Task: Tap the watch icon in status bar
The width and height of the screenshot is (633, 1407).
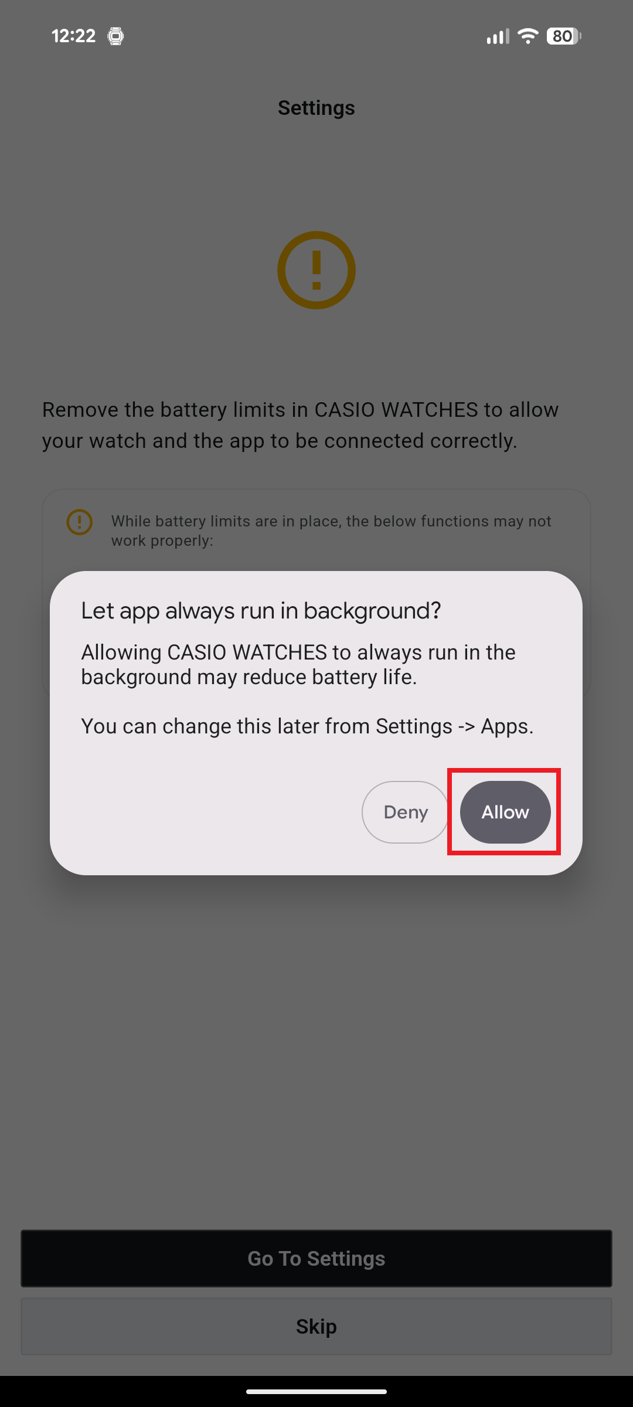Action: (115, 36)
